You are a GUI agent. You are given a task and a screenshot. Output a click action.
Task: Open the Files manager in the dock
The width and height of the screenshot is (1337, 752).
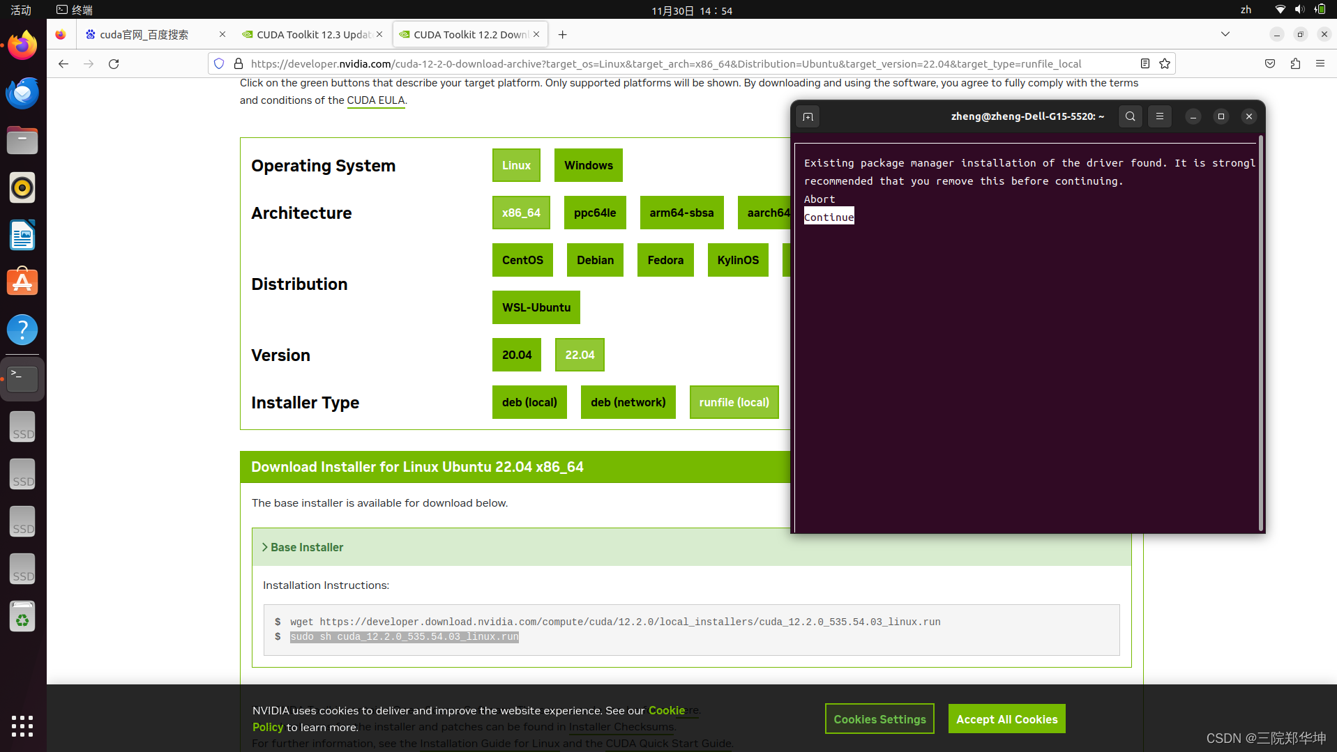pyautogui.click(x=22, y=141)
